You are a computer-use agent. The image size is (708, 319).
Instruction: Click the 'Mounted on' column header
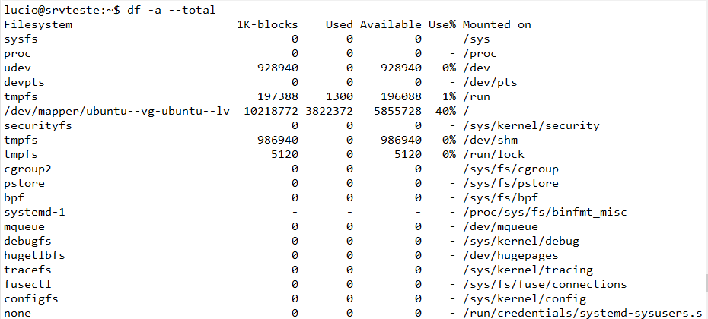pyautogui.click(x=496, y=24)
